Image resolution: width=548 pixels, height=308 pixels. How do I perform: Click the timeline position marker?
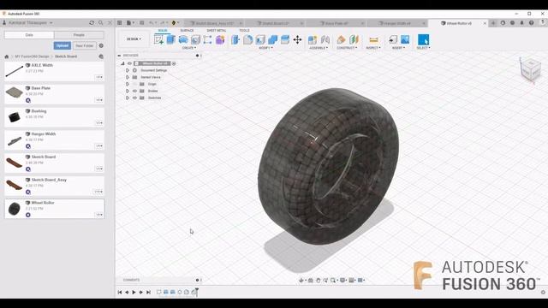click(197, 292)
